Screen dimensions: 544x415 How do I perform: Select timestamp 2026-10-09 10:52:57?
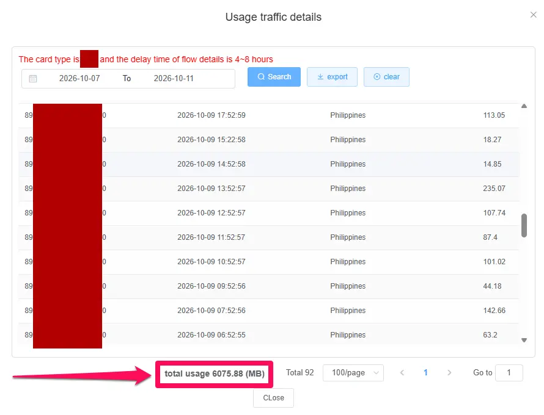click(211, 262)
